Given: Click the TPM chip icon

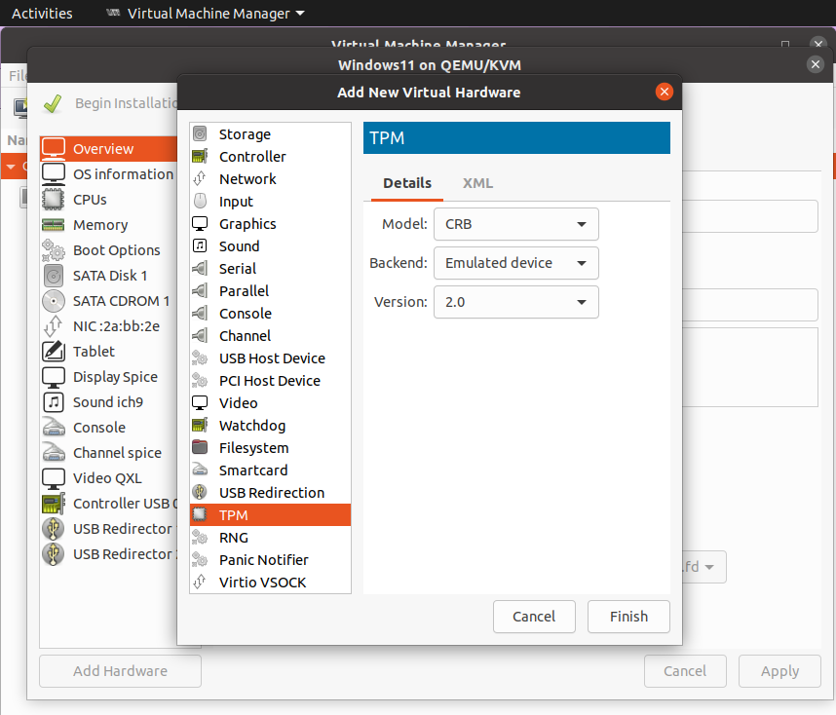Looking at the screenshot, I should 200,514.
